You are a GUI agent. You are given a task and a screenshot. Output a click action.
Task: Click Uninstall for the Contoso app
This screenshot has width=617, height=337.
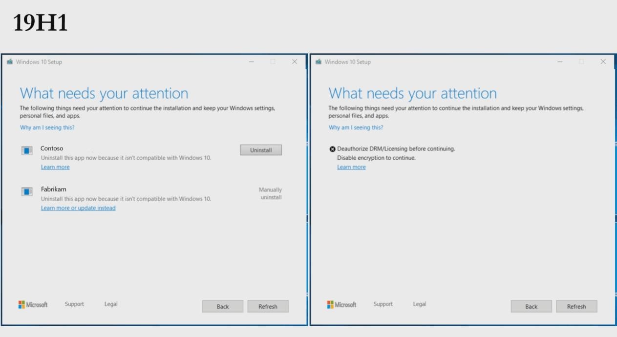(260, 150)
